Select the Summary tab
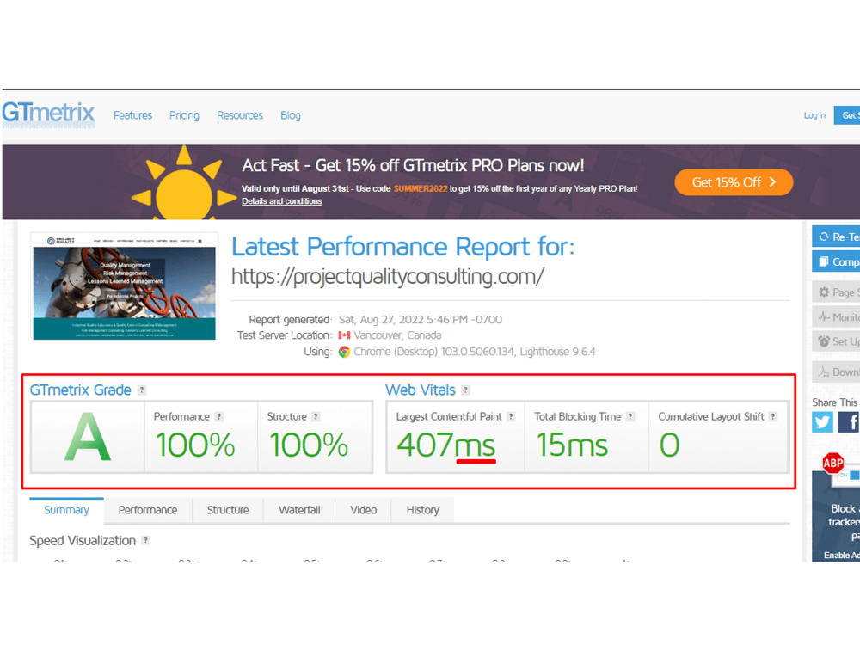 66,510
